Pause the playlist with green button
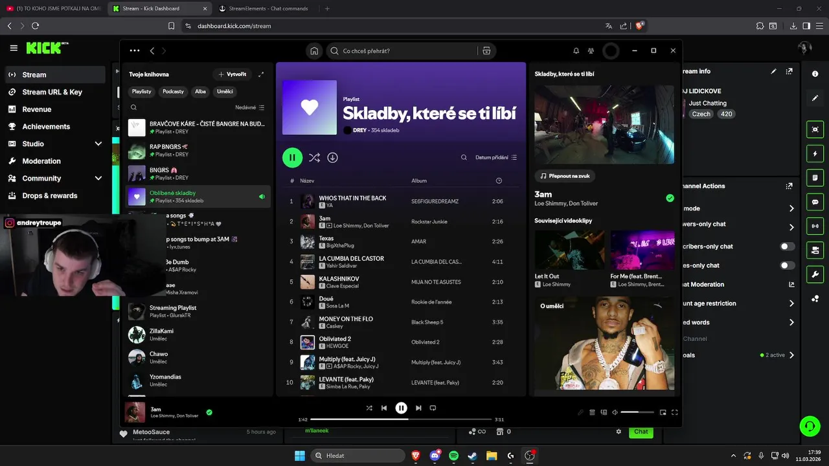The height and width of the screenshot is (466, 829). pyautogui.click(x=292, y=157)
